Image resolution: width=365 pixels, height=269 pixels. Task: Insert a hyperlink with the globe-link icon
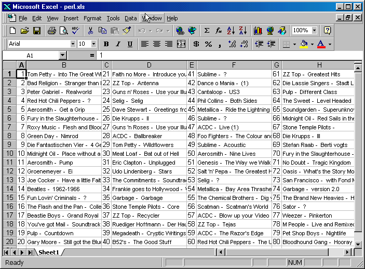[180, 31]
